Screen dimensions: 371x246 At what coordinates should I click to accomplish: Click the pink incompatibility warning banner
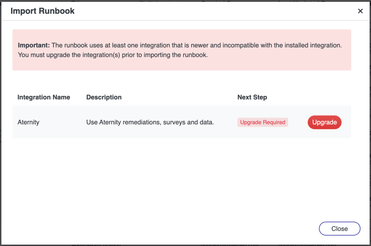(x=182, y=50)
